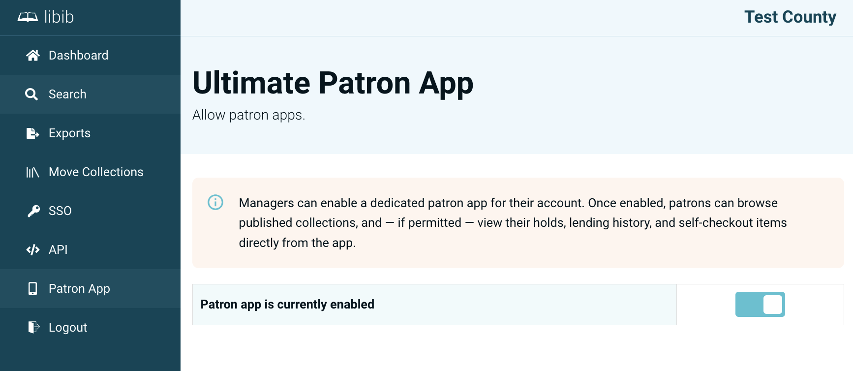Click the 'Allow patron apps.' subtitle

249,115
